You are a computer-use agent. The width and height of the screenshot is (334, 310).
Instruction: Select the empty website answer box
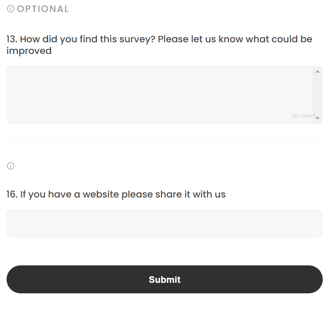point(164,223)
